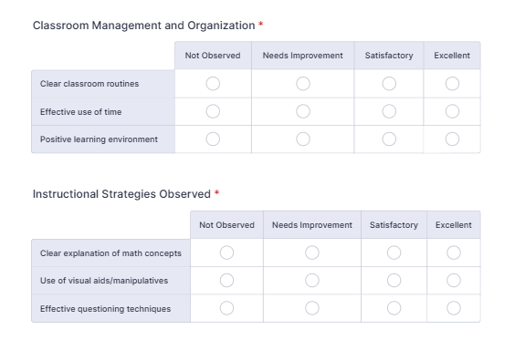Select Not Observed for Effective questioning techniques

226,308
